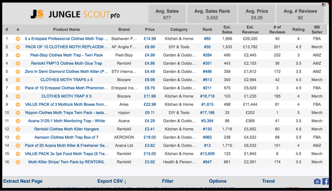This screenshot has width=332, height=191.
Task: Click the # row number header
Action: click(x=7, y=30)
